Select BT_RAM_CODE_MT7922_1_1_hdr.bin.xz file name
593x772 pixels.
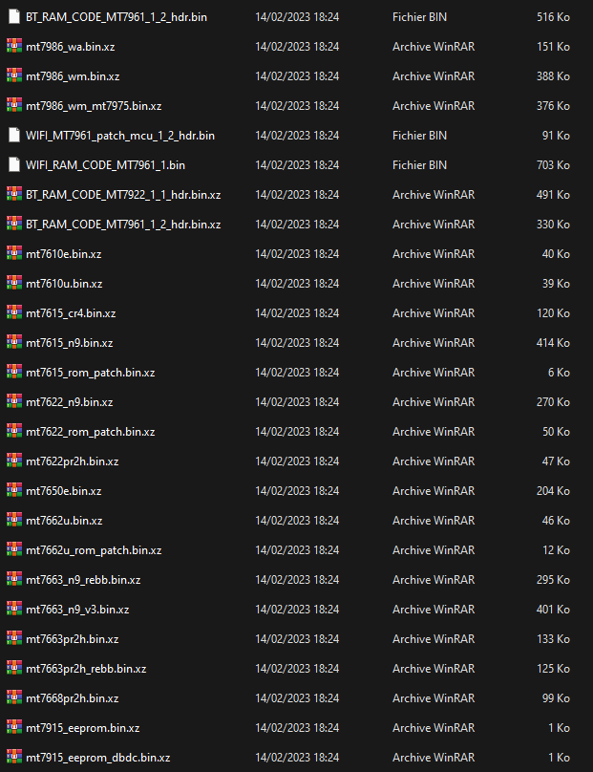[x=123, y=195]
